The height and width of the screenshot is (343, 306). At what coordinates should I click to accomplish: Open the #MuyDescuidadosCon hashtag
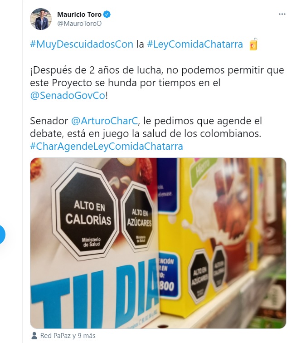coord(82,44)
